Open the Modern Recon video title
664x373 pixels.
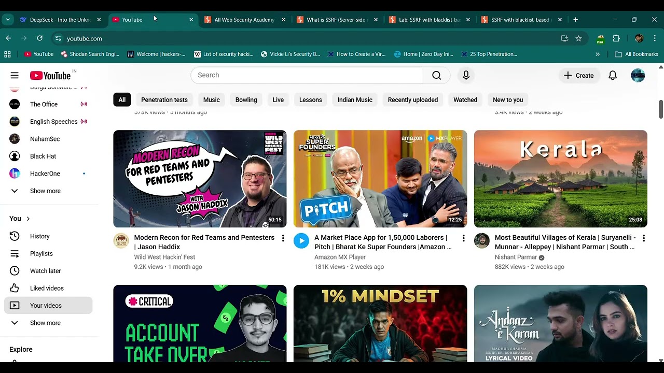[204, 242]
